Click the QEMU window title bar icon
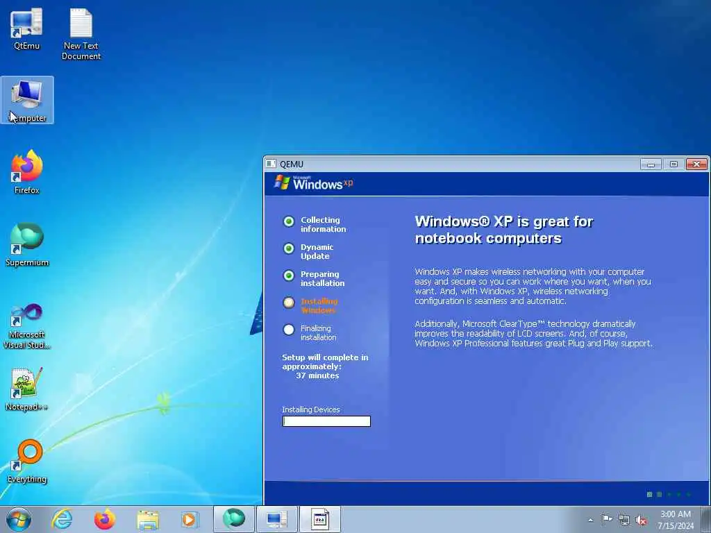This screenshot has height=533, width=711. coord(271,164)
